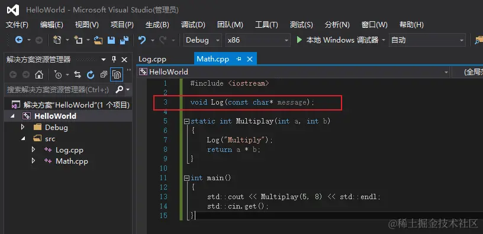The image size is (483, 234).
Task: Open the x86 platform dropdown
Action: [258, 40]
